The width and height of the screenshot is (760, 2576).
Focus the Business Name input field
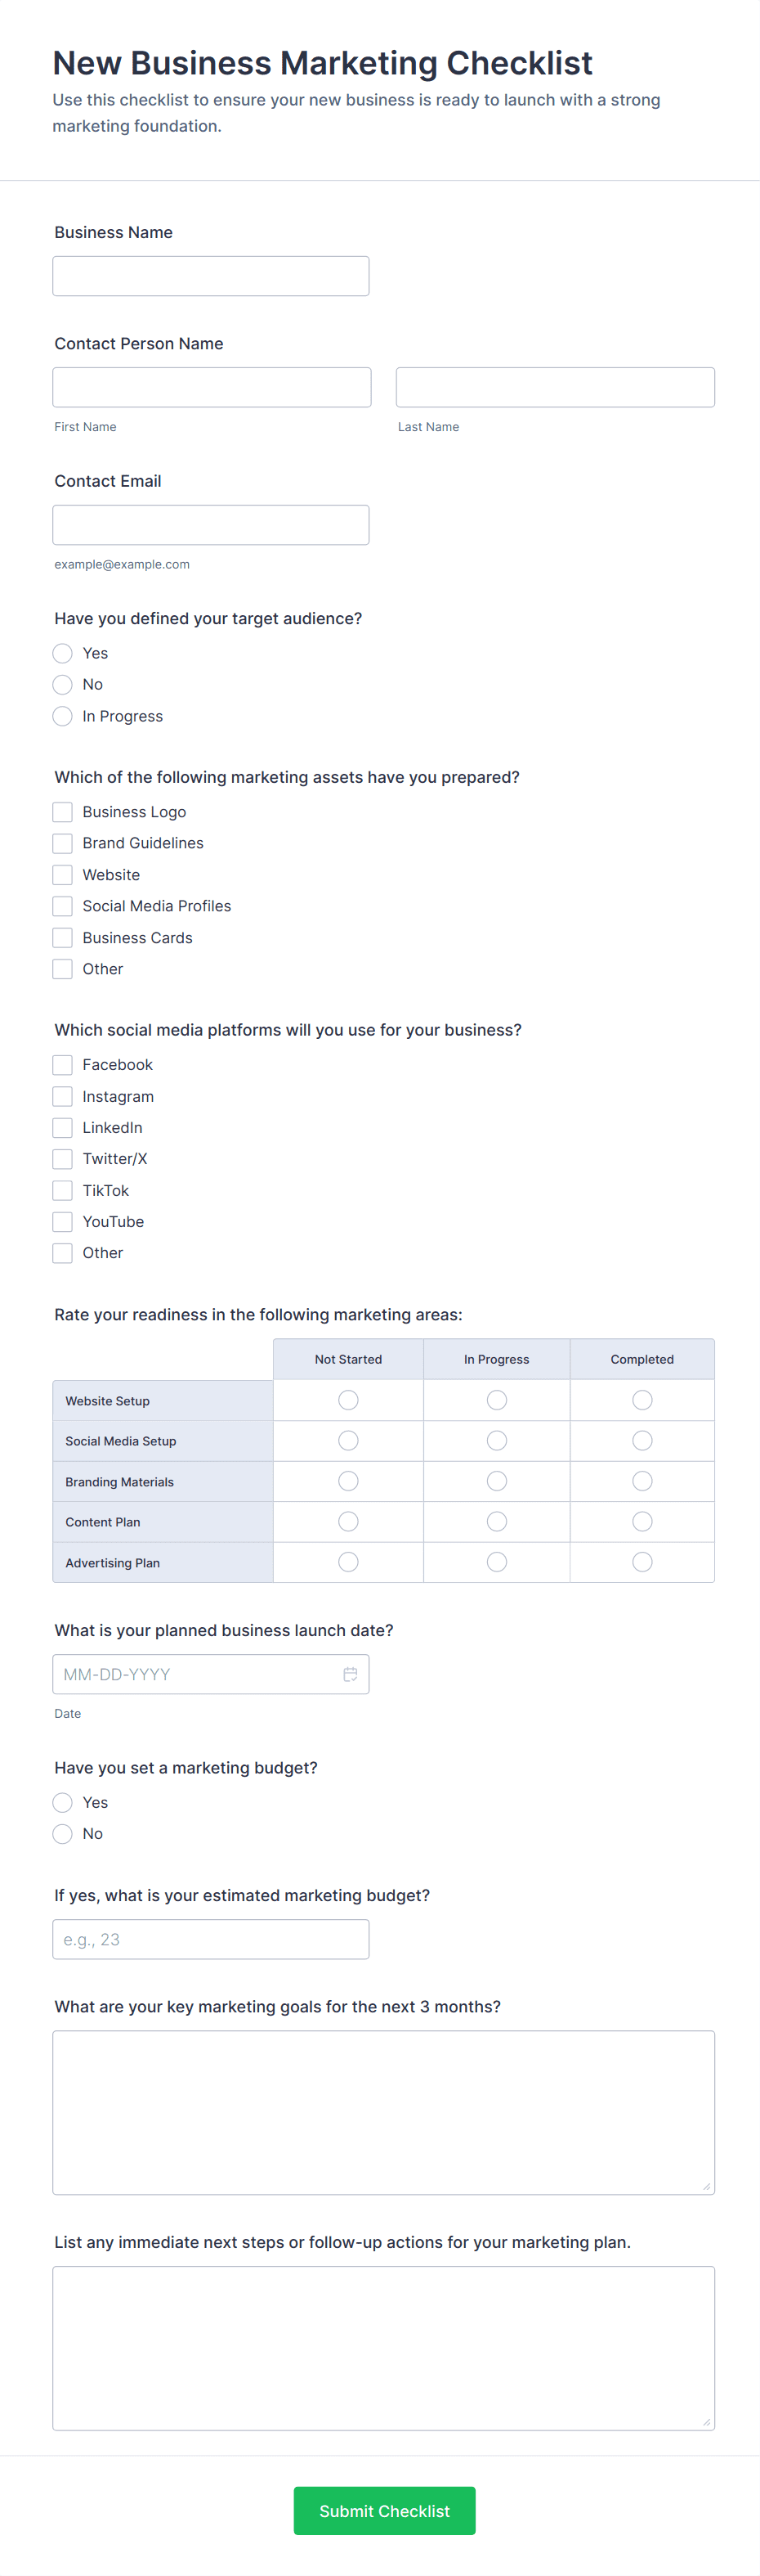coord(211,276)
